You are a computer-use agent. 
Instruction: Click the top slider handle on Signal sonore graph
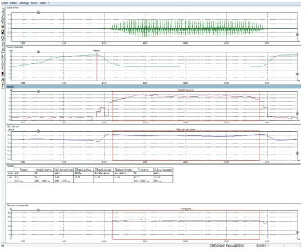point(39,12)
